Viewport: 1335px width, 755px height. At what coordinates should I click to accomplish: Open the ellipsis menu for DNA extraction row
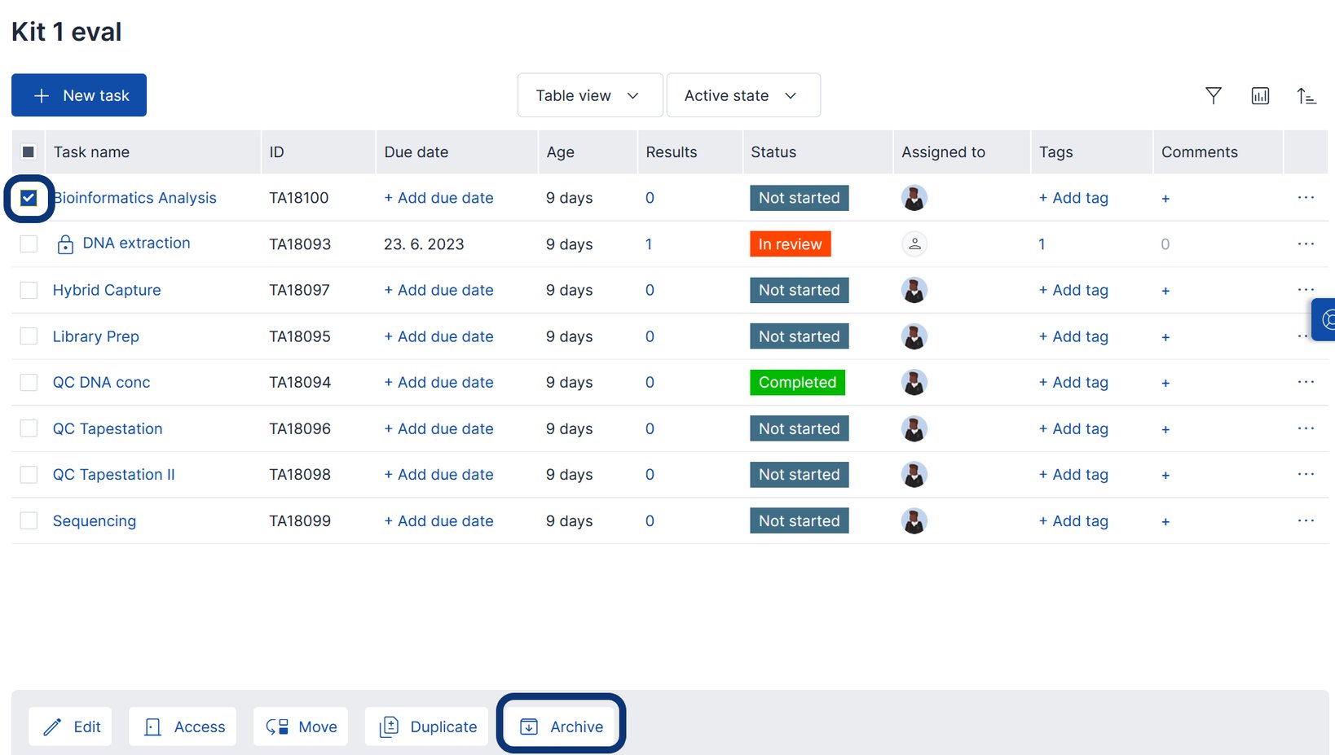[x=1306, y=244]
